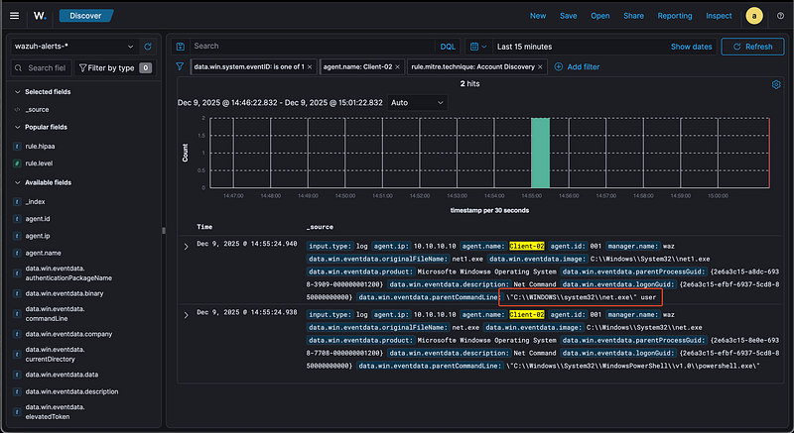Image resolution: width=794 pixels, height=433 pixels.
Task: Click rule.level number type icon
Action: (x=17, y=163)
